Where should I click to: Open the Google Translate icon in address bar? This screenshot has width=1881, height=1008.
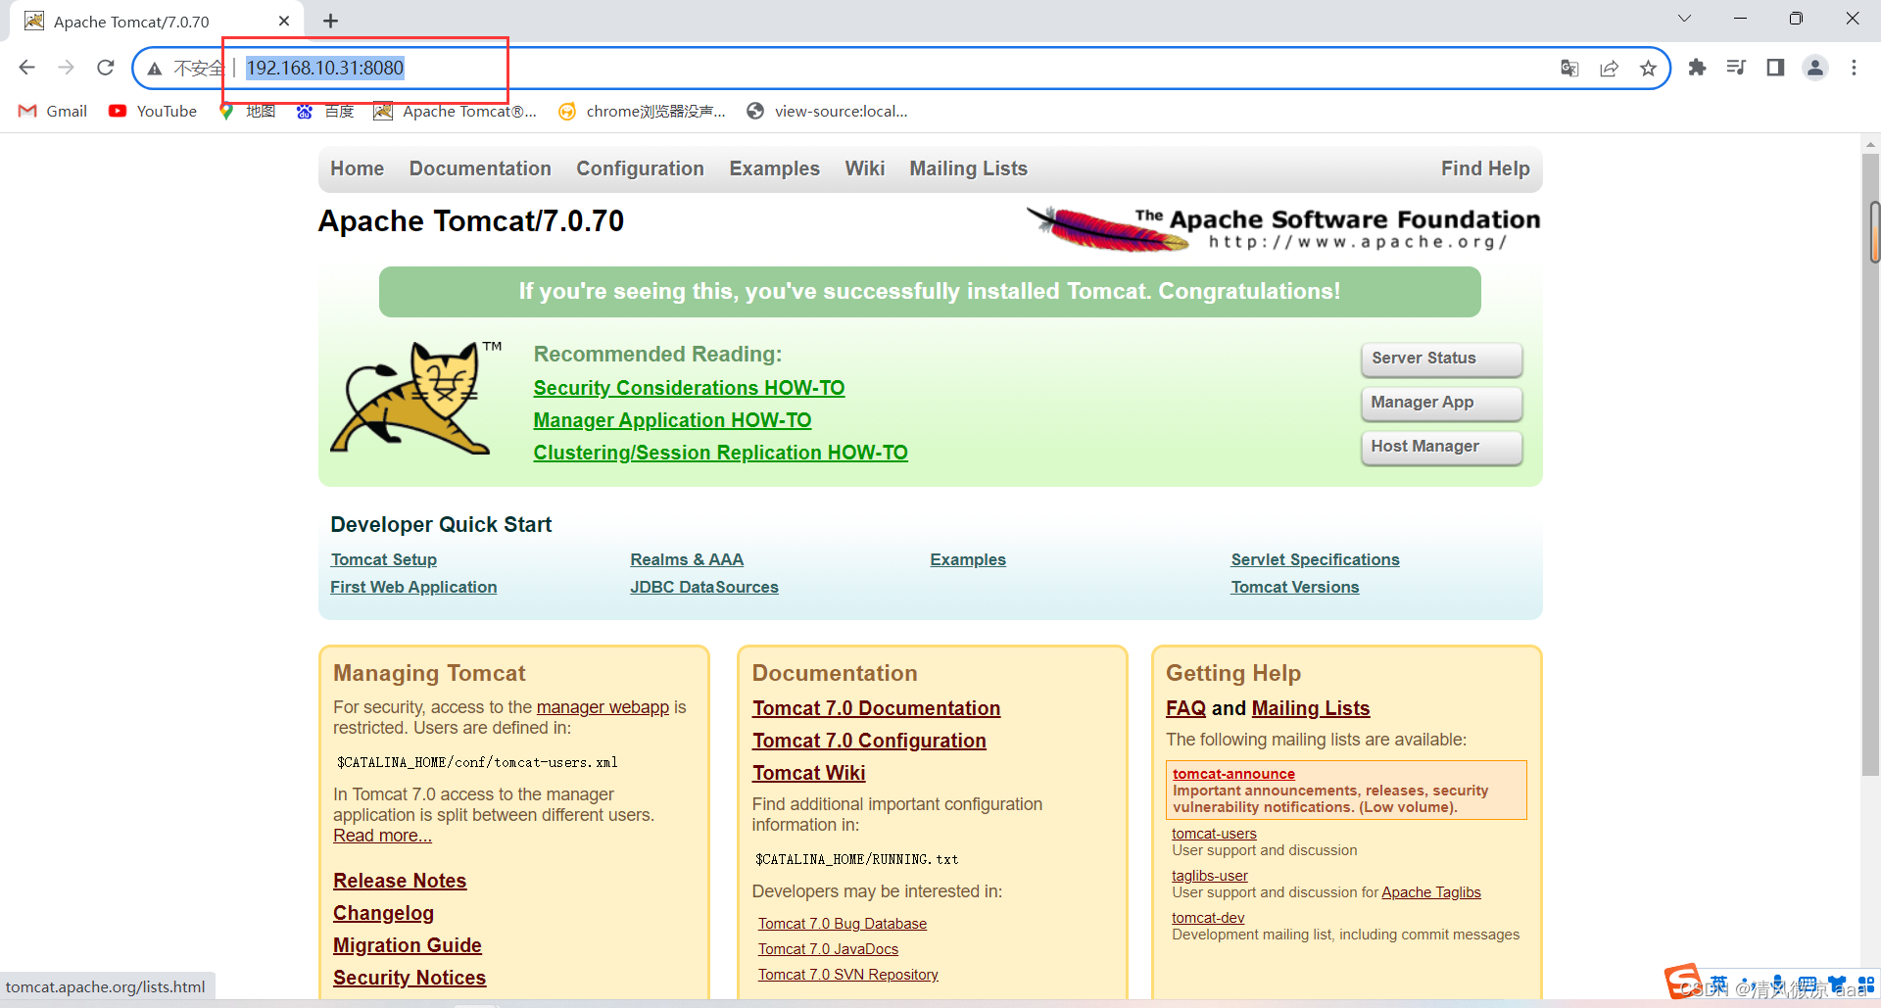[1569, 68]
